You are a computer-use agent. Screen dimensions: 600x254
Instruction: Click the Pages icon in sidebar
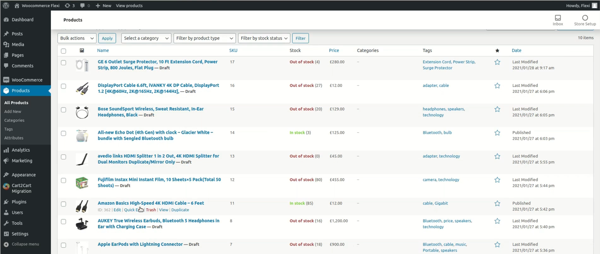point(6,55)
